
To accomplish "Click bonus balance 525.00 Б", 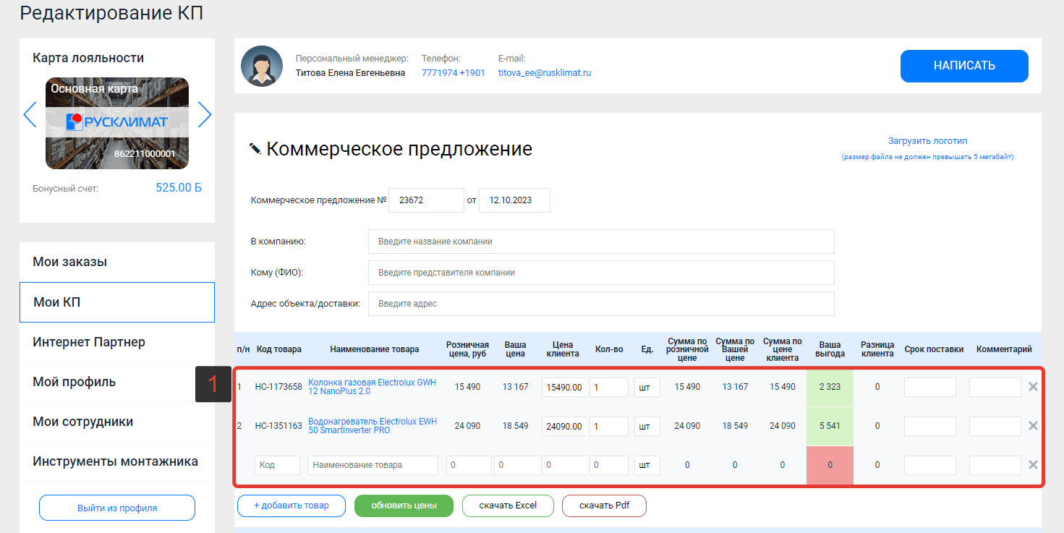I will pos(179,188).
